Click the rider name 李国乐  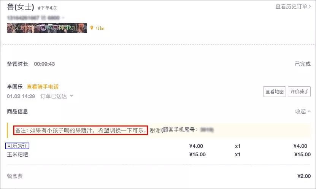[15, 87]
